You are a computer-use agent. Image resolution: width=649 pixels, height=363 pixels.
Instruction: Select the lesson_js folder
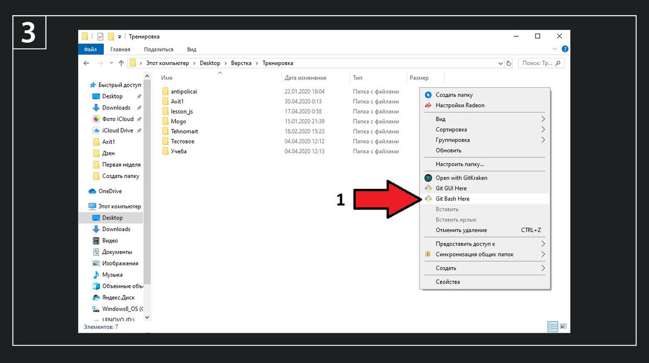(182, 111)
